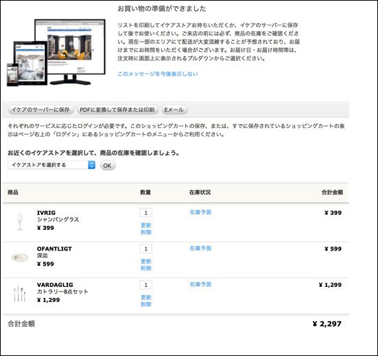This screenshot has width=378, height=356.
Task: Click the VARDAGLIG quantity input field
Action: pos(146,285)
